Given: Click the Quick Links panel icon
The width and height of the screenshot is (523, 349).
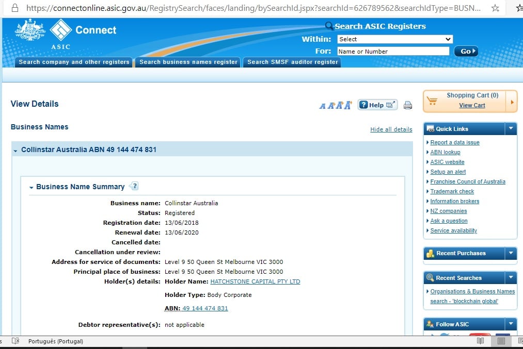Looking at the screenshot, I should click(430, 129).
